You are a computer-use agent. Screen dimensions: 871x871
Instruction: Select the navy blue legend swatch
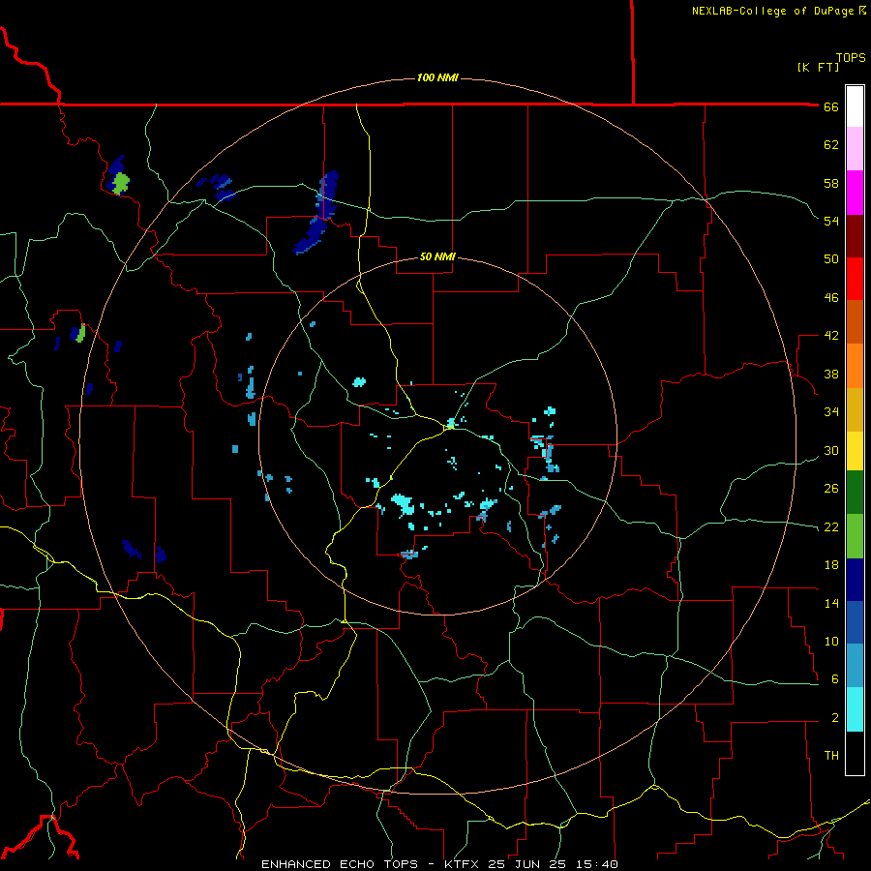click(855, 580)
